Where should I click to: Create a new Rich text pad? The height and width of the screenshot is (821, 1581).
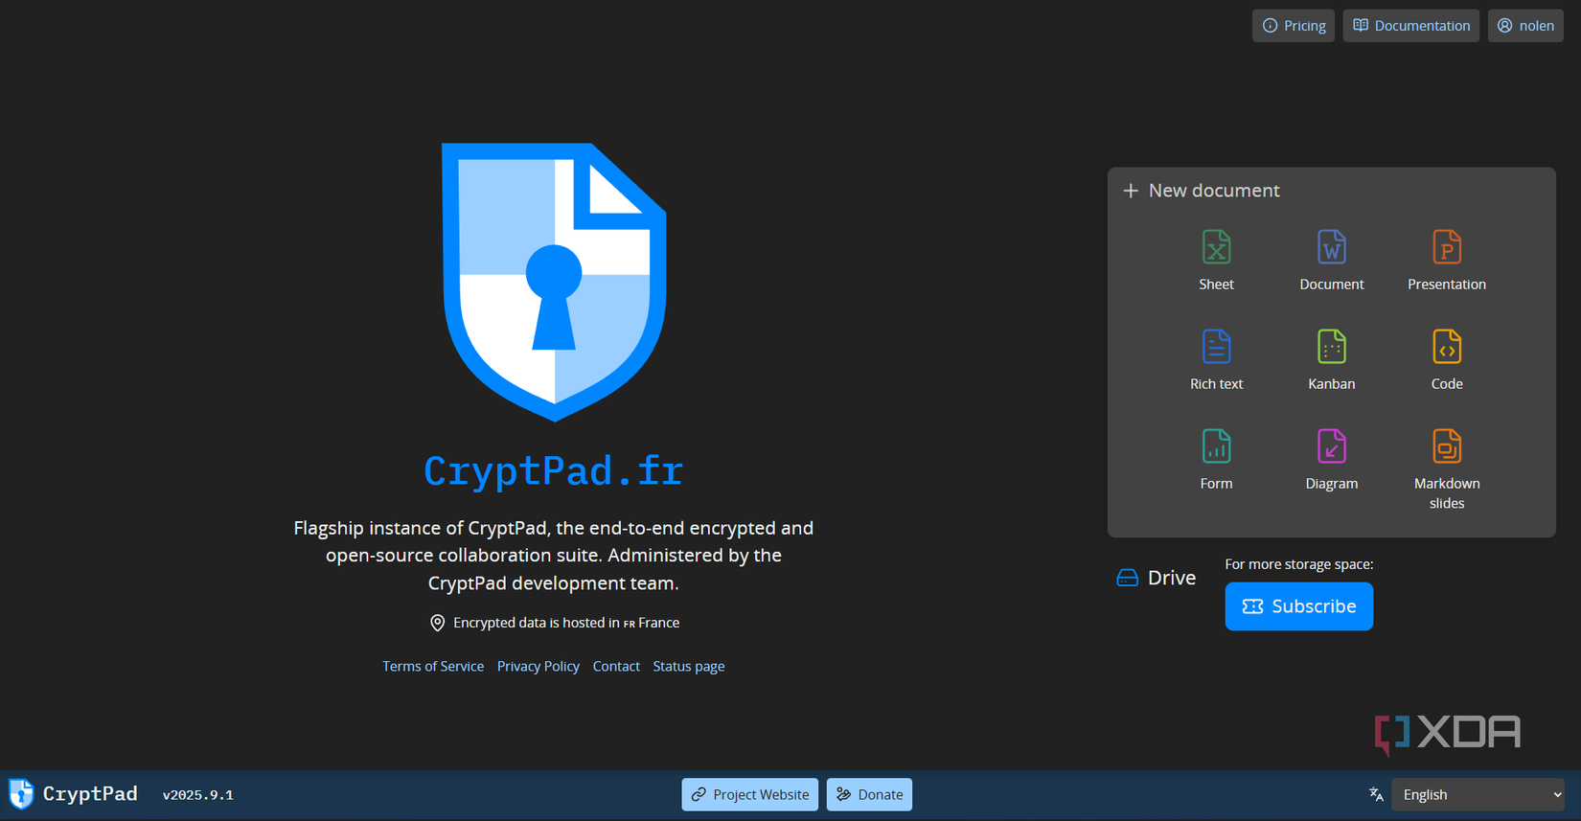[x=1216, y=360]
